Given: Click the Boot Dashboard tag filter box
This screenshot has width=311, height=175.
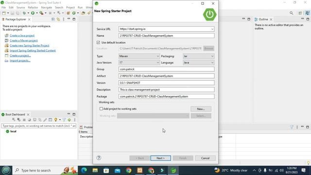Looking at the screenshot, I should [x=39, y=126].
